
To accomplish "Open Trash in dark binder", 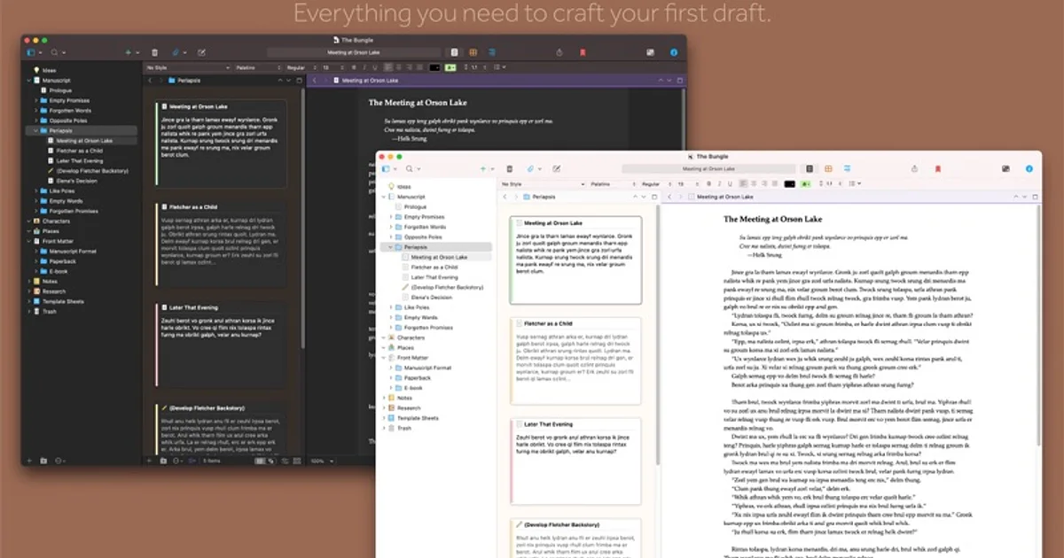I will 50,312.
